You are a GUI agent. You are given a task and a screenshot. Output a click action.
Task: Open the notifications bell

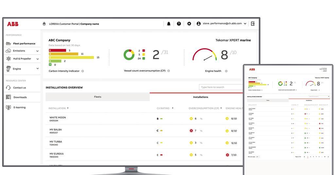(168, 24)
